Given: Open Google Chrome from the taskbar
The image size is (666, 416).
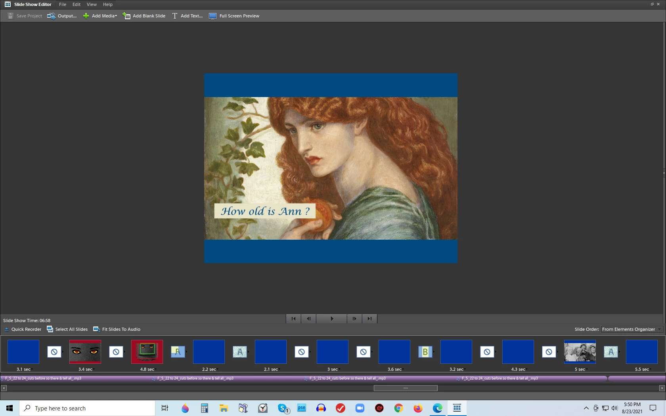Looking at the screenshot, I should pos(399,408).
